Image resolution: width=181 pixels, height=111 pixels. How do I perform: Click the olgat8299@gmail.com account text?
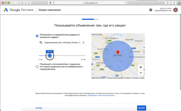click(x=163, y=11)
